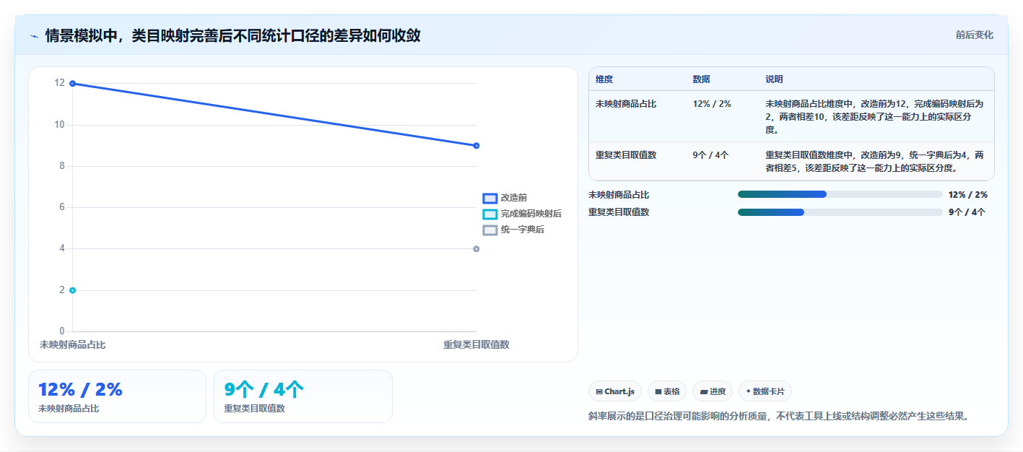The height and width of the screenshot is (452, 1023).
Task: Toggle the 改造前 legend swatch
Action: (x=490, y=198)
